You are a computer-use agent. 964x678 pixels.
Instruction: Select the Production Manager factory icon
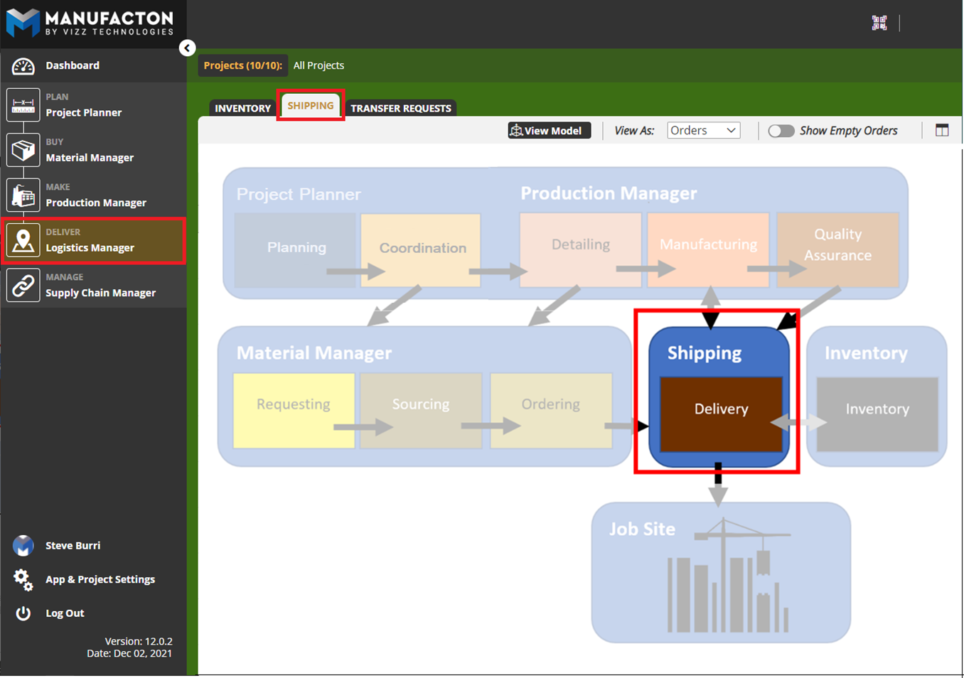[x=23, y=195]
